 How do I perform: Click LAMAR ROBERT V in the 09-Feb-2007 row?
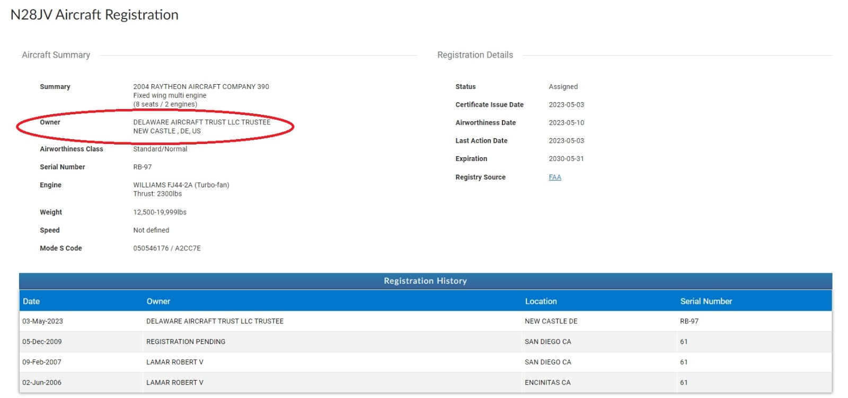[175, 363]
